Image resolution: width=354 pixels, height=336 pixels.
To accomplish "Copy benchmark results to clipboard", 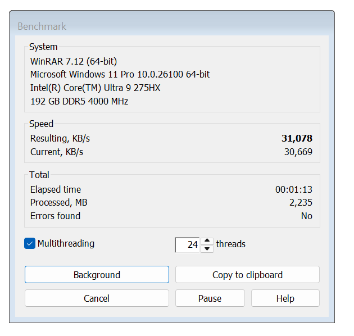I will coord(247,275).
